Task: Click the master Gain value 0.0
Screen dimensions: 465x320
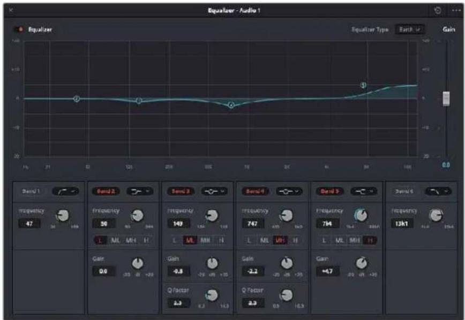Action: pos(446,165)
